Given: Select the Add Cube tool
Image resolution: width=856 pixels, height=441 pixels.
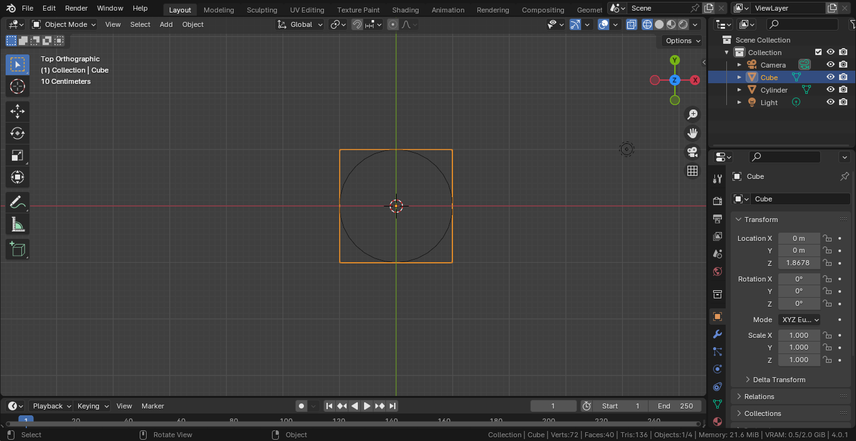Looking at the screenshot, I should (18, 250).
